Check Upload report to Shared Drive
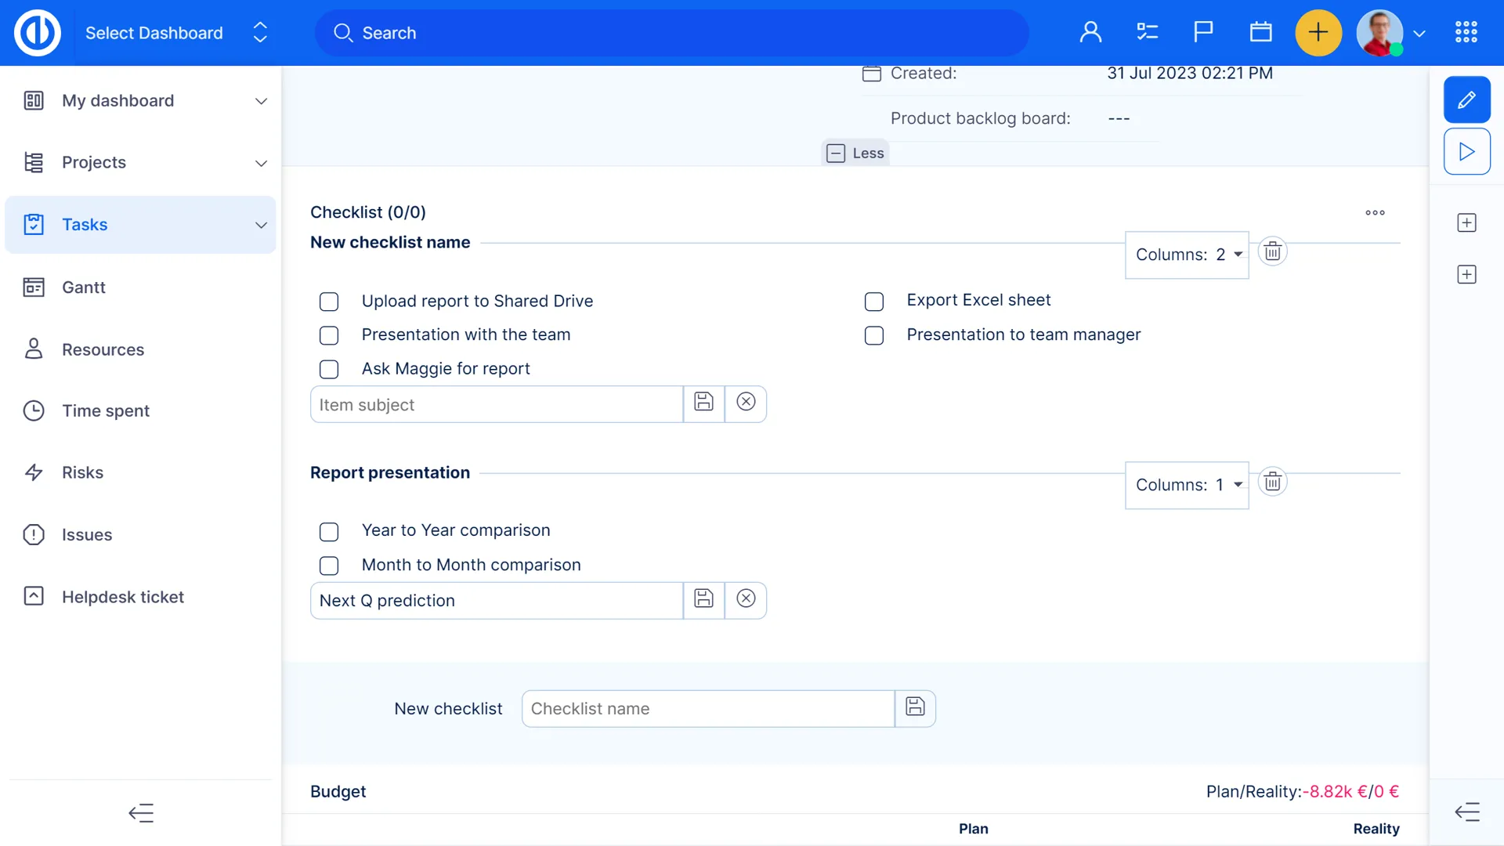This screenshot has height=846, width=1504. (329, 302)
